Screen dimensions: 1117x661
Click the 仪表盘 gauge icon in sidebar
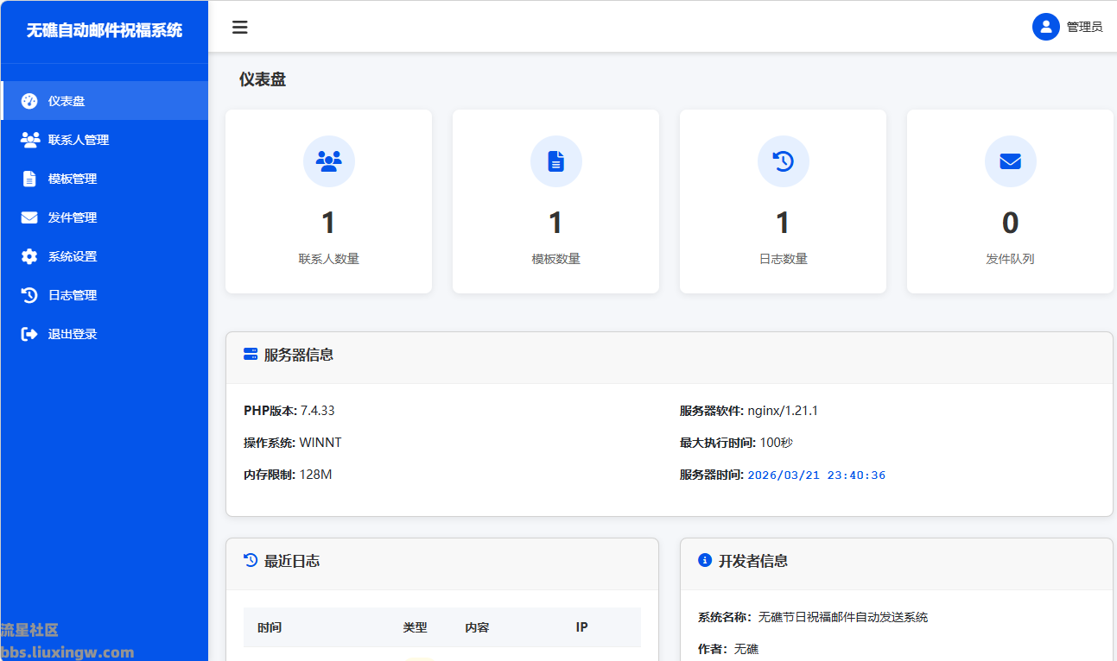(29, 101)
